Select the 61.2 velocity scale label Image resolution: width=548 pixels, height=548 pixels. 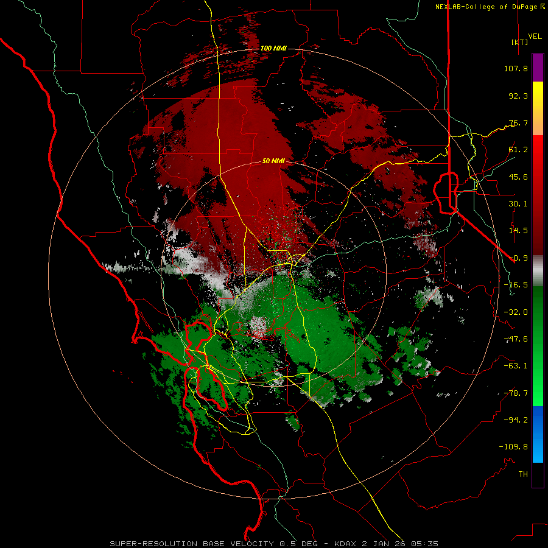[x=518, y=150]
